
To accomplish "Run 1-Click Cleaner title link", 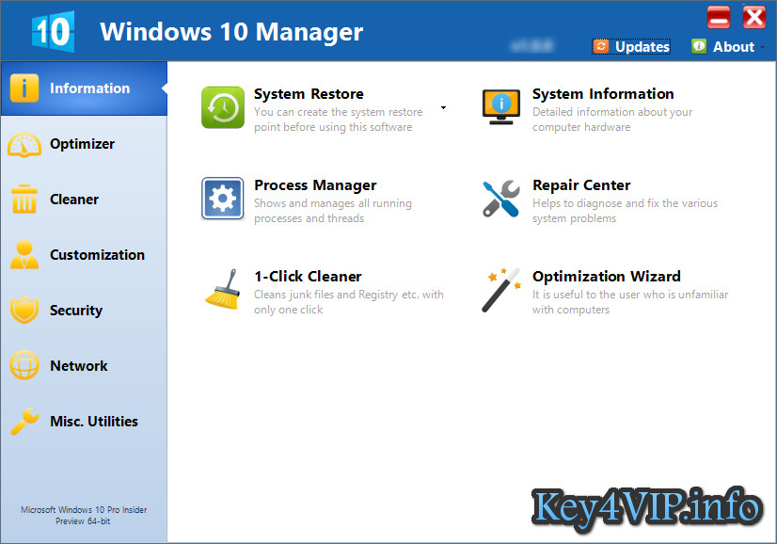I will [308, 276].
